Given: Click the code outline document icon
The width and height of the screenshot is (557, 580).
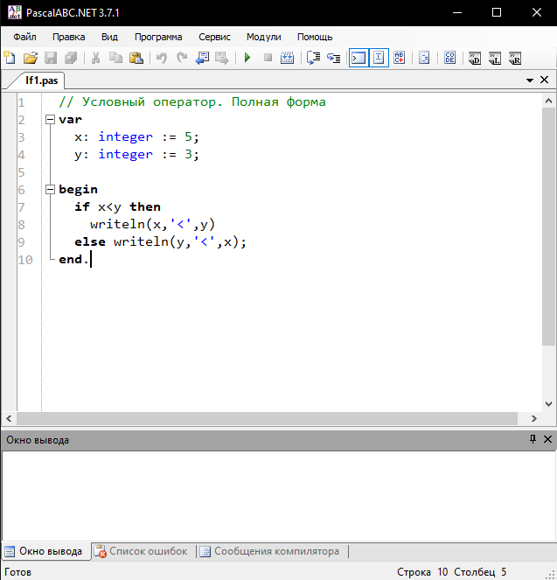Looking at the screenshot, I should point(424,58).
